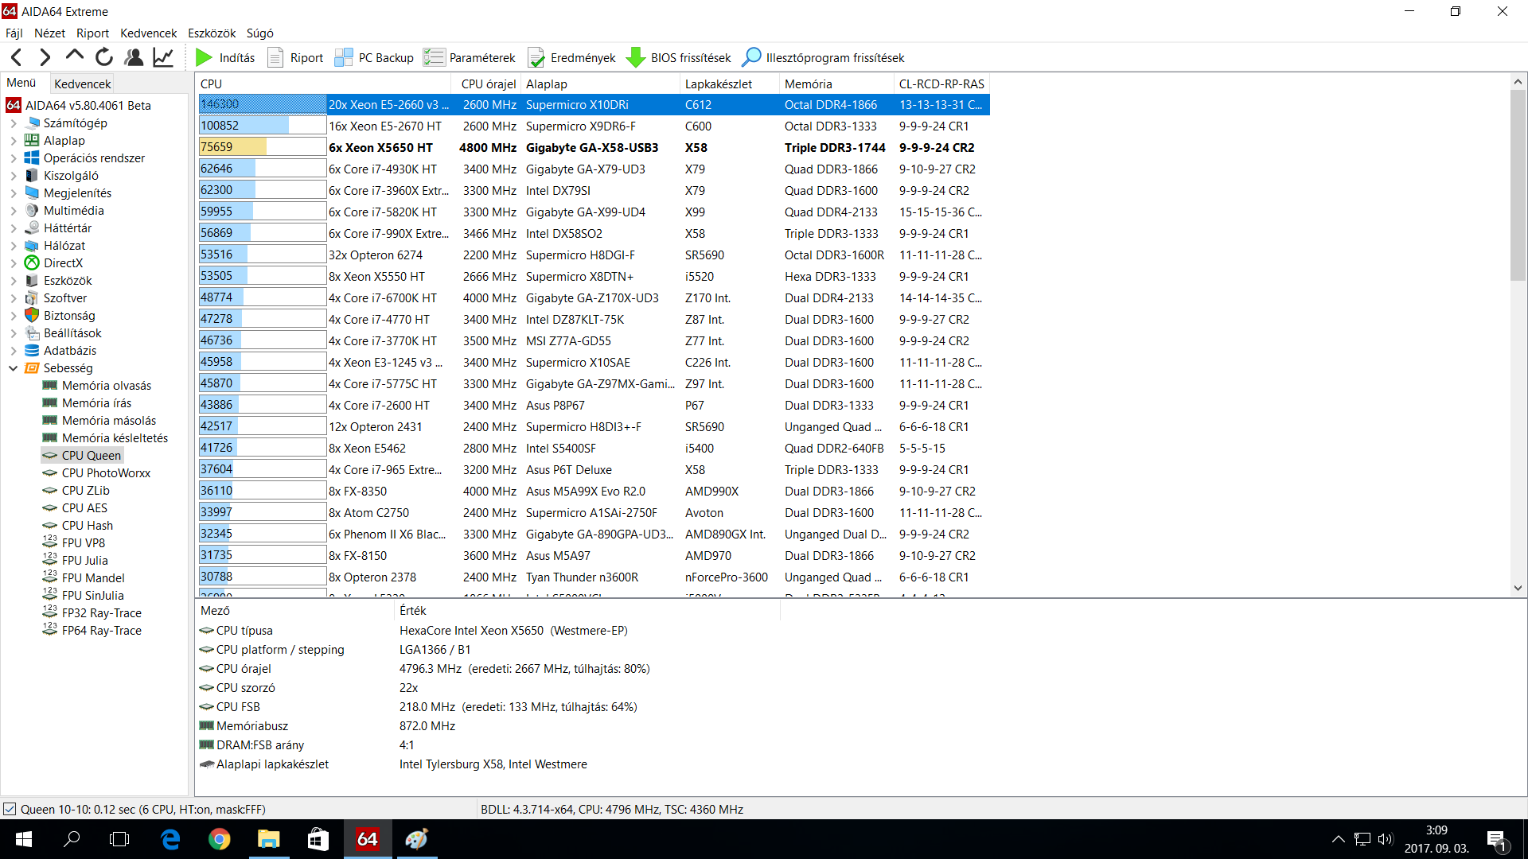Open the Riport report icon
The width and height of the screenshot is (1528, 859).
pos(275,57)
